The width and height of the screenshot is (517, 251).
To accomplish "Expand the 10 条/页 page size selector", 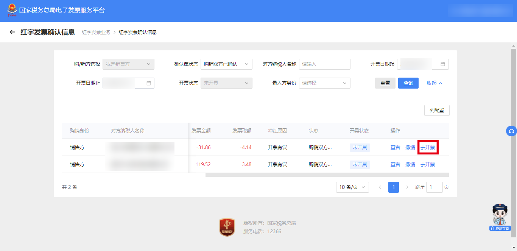I will pyautogui.click(x=352, y=187).
